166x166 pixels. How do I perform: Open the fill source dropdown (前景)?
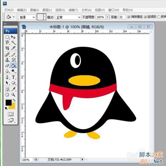pyautogui.click(x=27, y=17)
